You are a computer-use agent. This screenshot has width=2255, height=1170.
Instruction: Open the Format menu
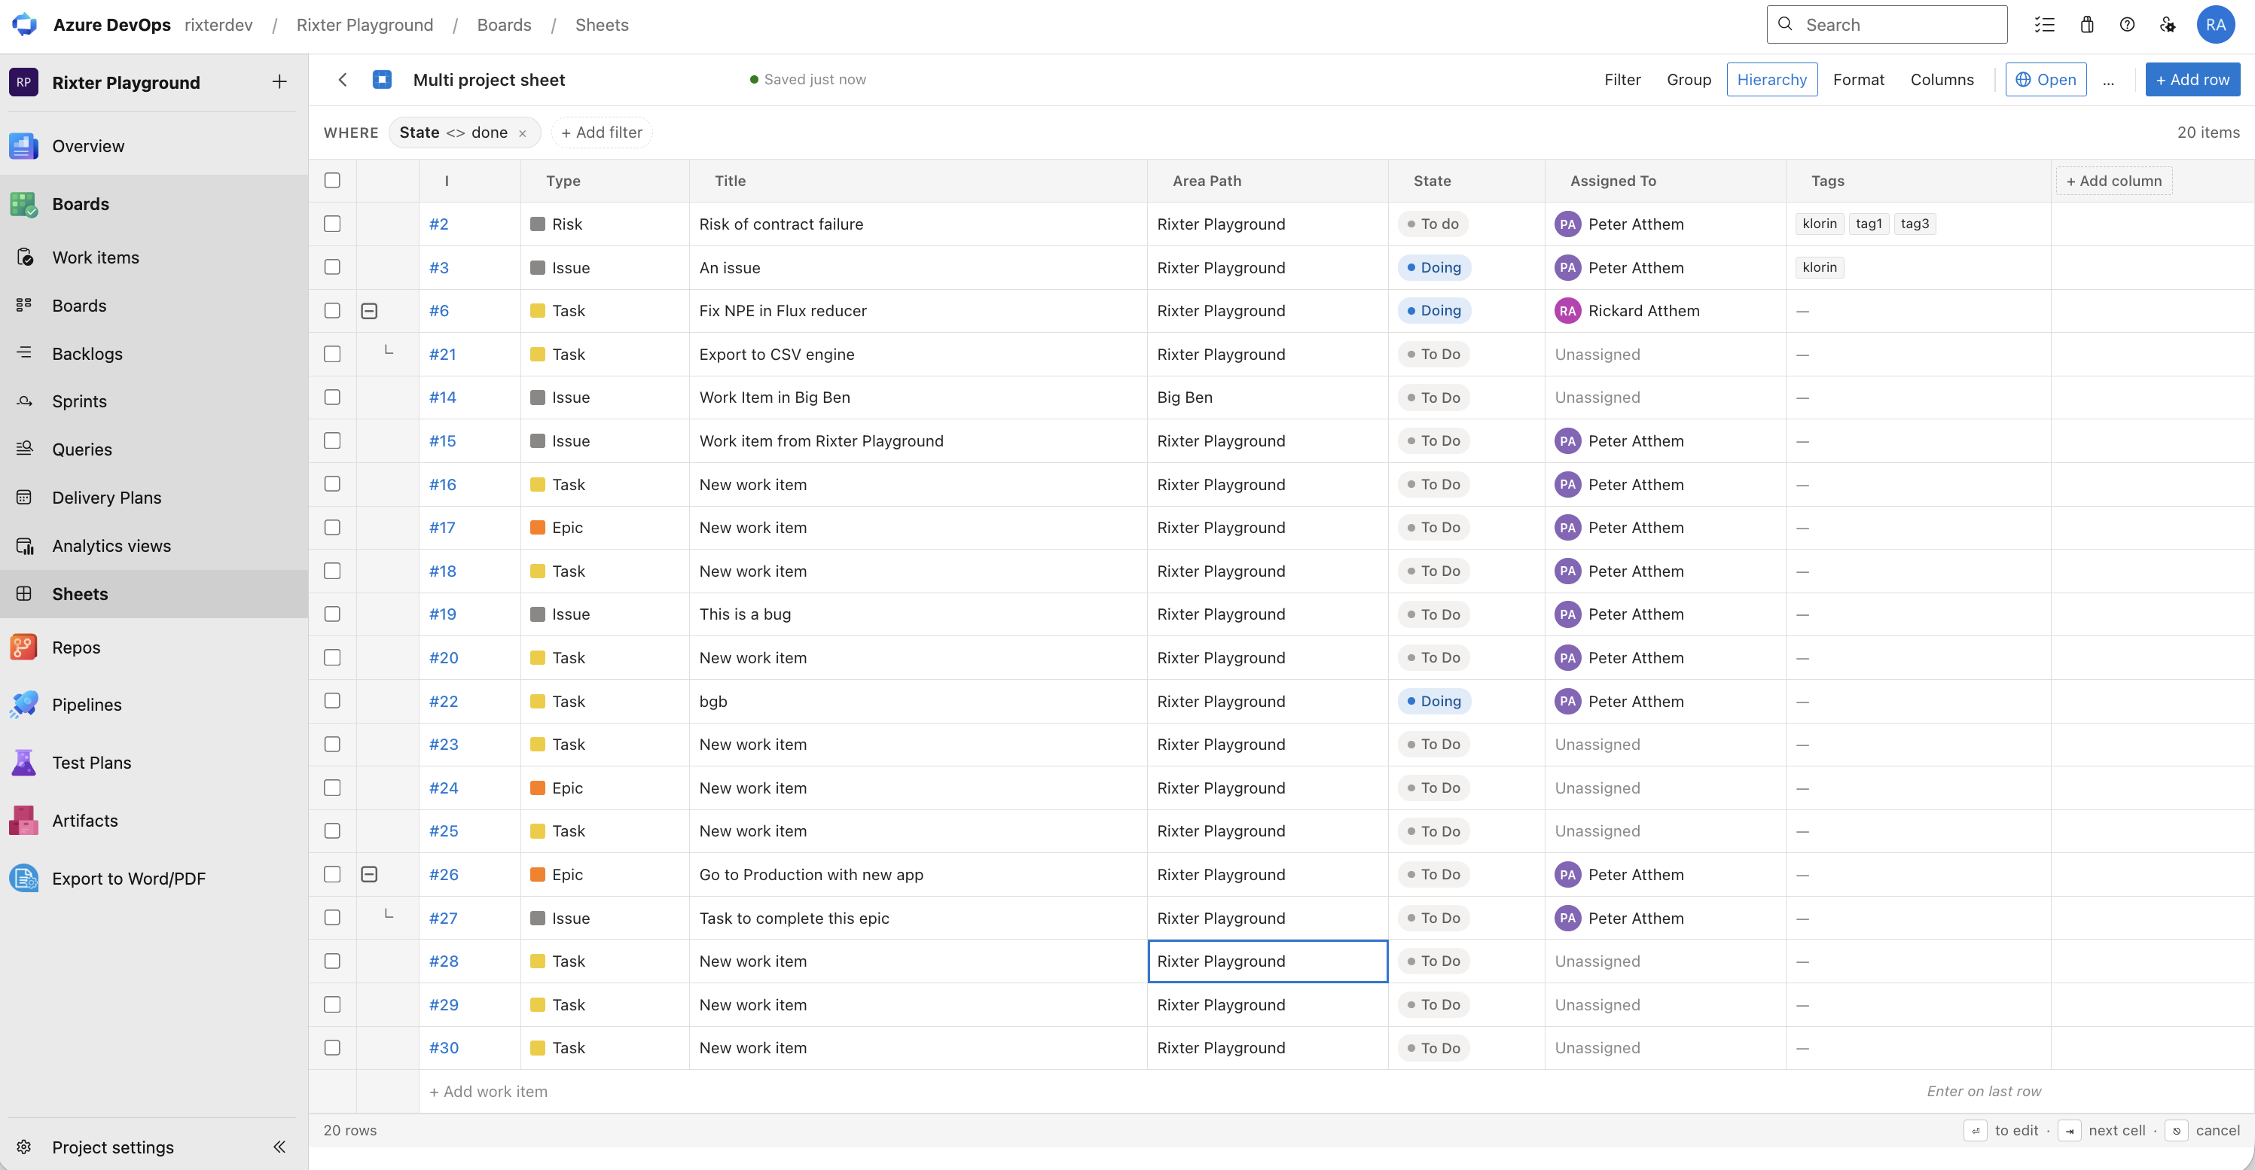pos(1858,80)
